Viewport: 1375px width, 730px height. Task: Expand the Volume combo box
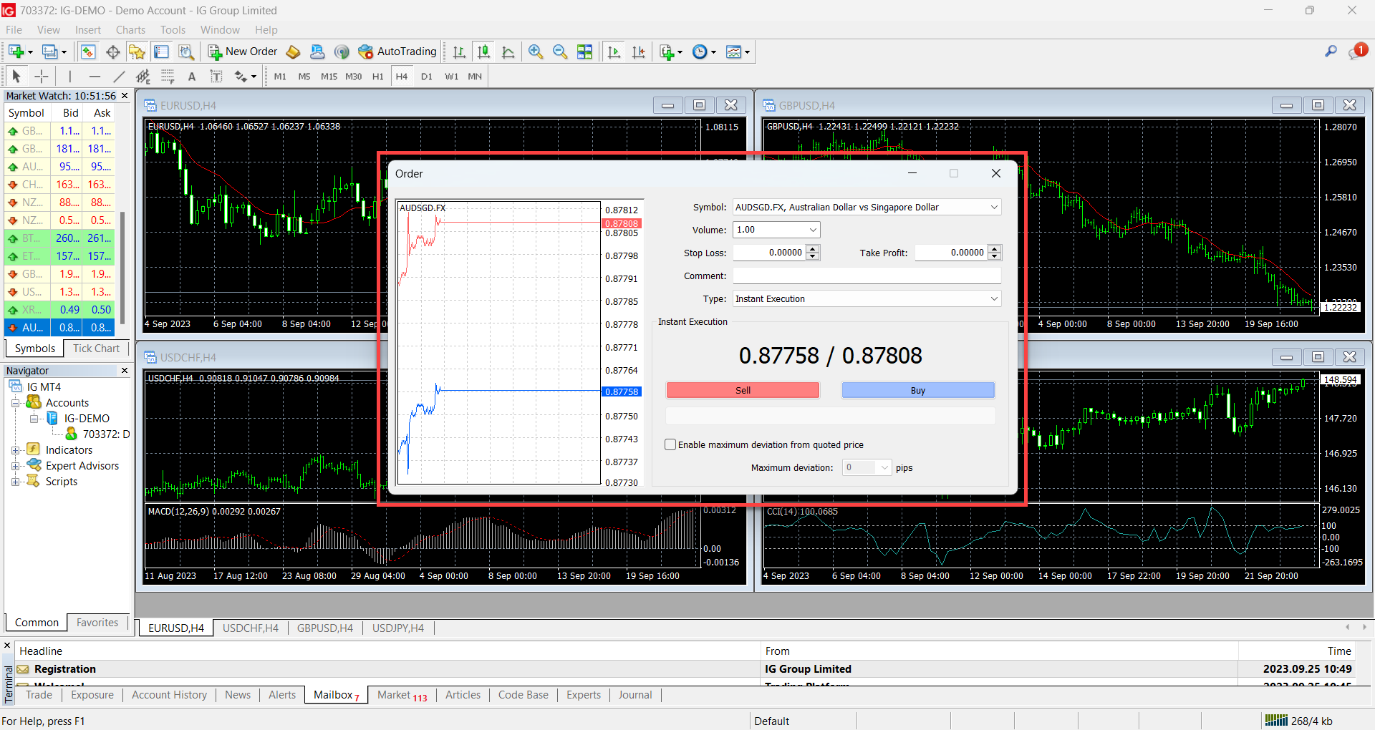[813, 230]
